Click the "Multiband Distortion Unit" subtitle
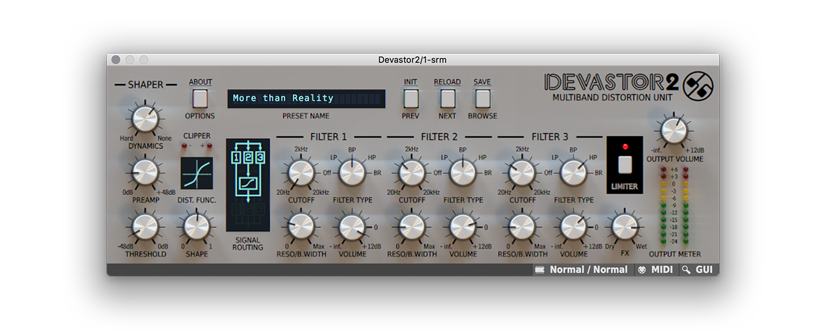Screen dimensions: 826x335 [612, 97]
